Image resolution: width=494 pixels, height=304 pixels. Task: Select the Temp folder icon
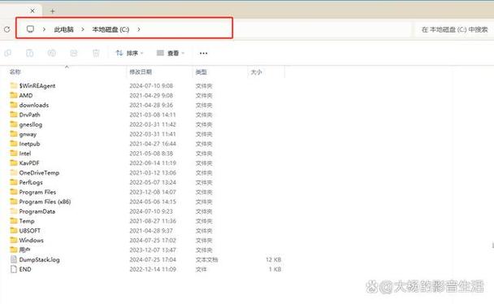coord(14,220)
